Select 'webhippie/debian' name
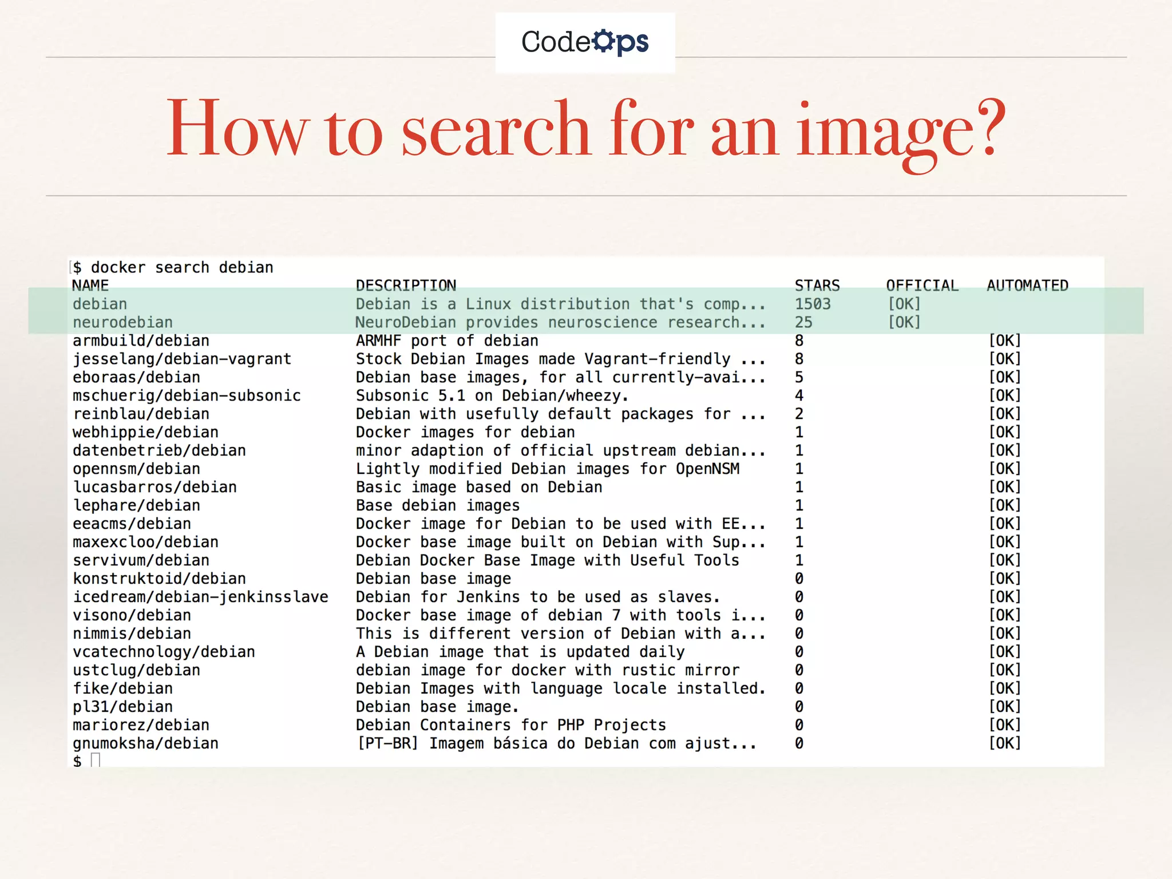 145,432
